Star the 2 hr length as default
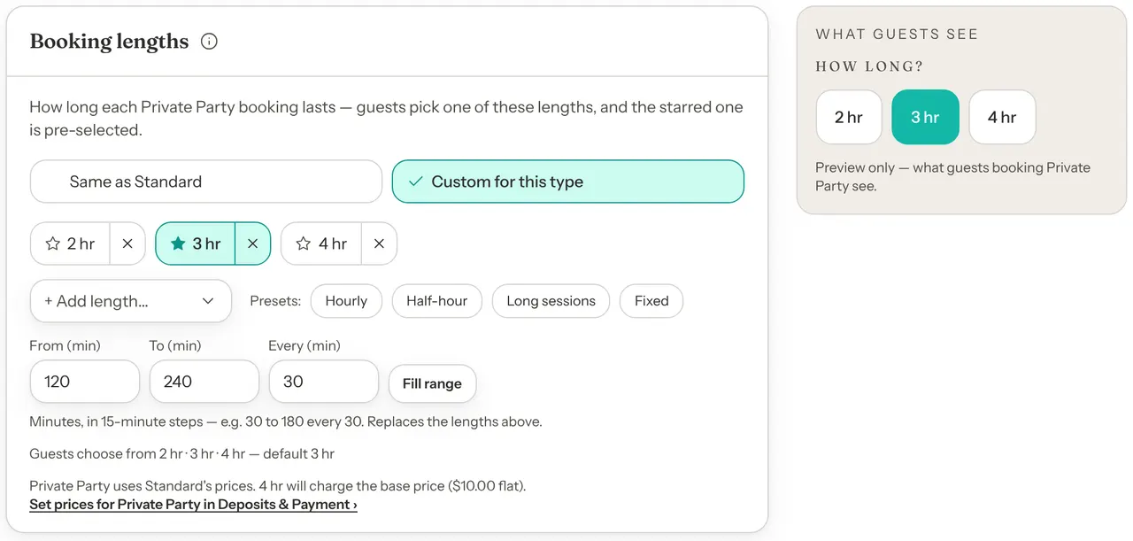 (x=52, y=243)
